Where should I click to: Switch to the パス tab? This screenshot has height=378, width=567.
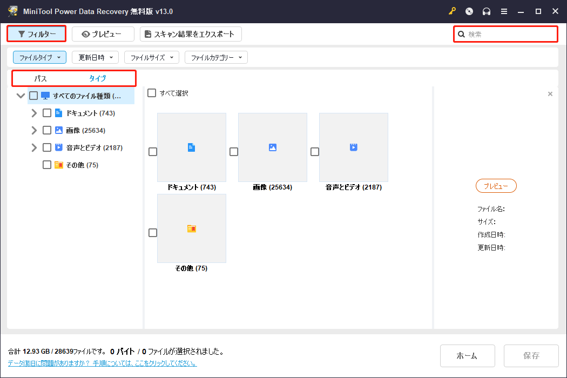40,78
